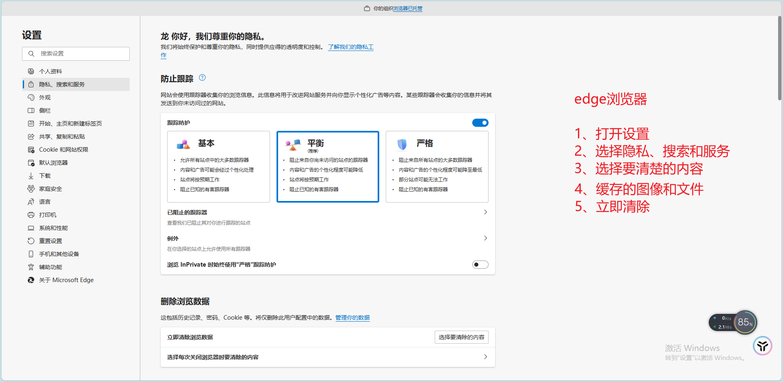
Task: Open 侧栏 settings page
Action: (x=76, y=110)
